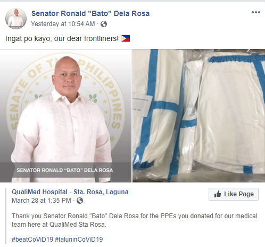Click the senator name banner on the portrait
The width and height of the screenshot is (265, 247).
pos(65,170)
